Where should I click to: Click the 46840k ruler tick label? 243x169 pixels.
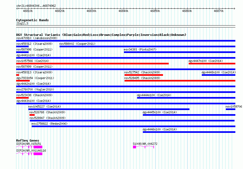(x=123, y=11)
